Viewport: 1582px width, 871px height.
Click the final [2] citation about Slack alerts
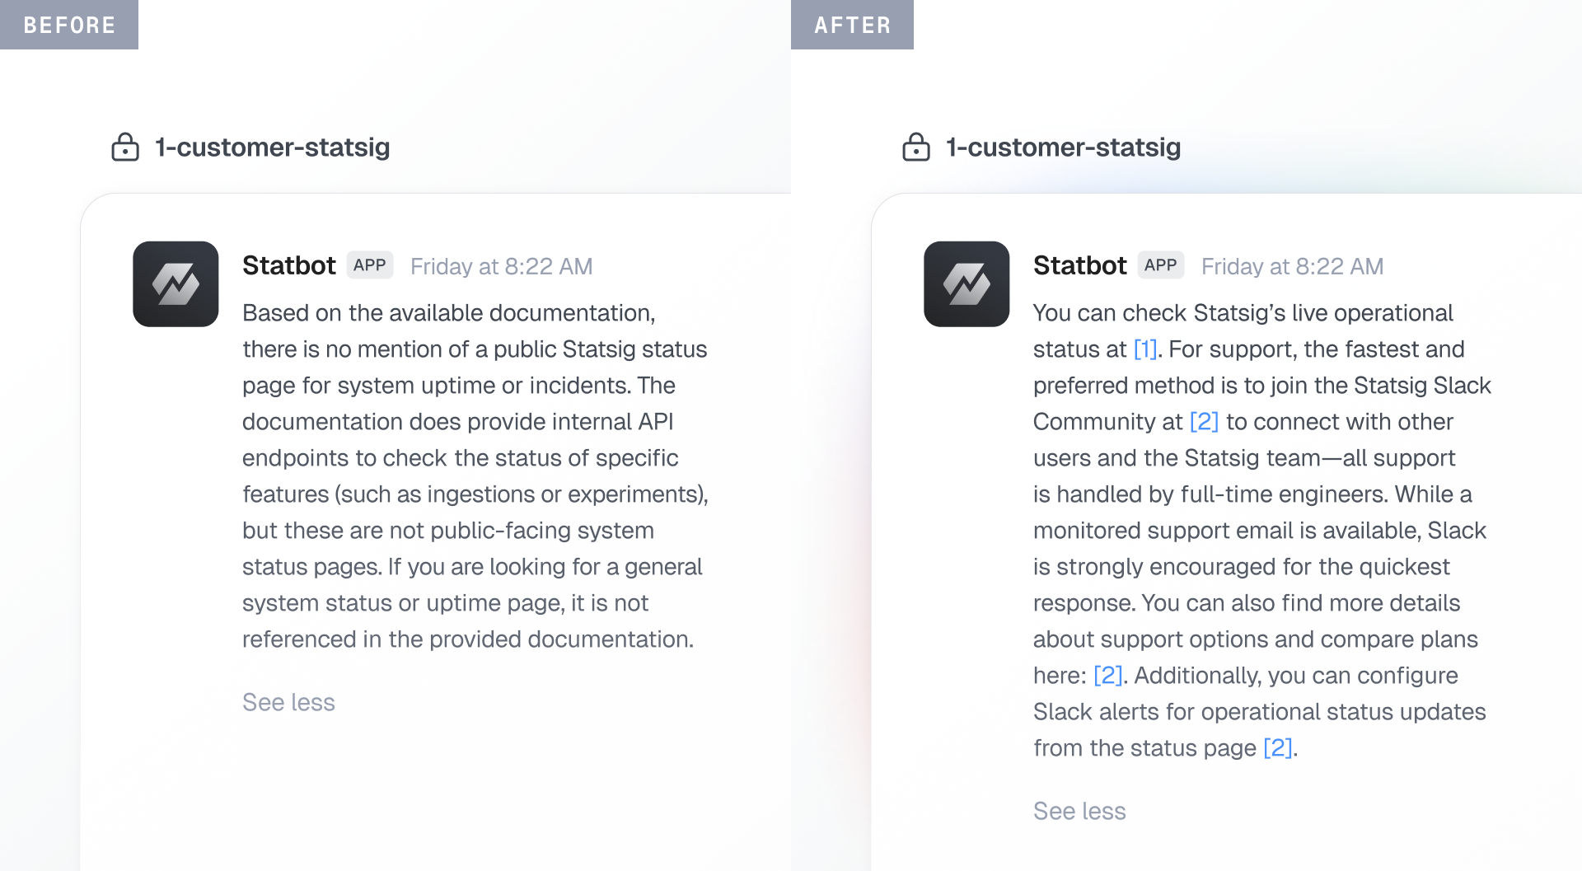coord(1277,747)
